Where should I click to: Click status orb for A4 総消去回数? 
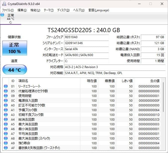click(x=6, y=119)
